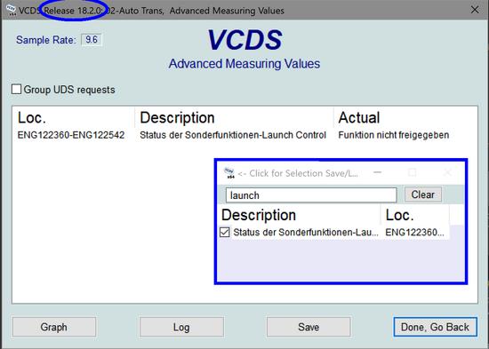
Task: Click the VCDS icon in main title bar
Action: [11, 11]
